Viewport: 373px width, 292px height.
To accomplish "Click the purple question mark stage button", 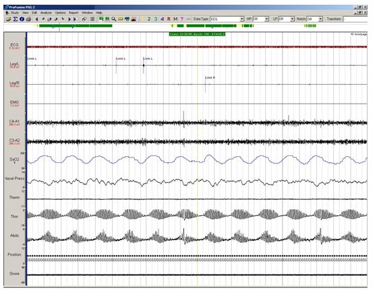I will 182,19.
